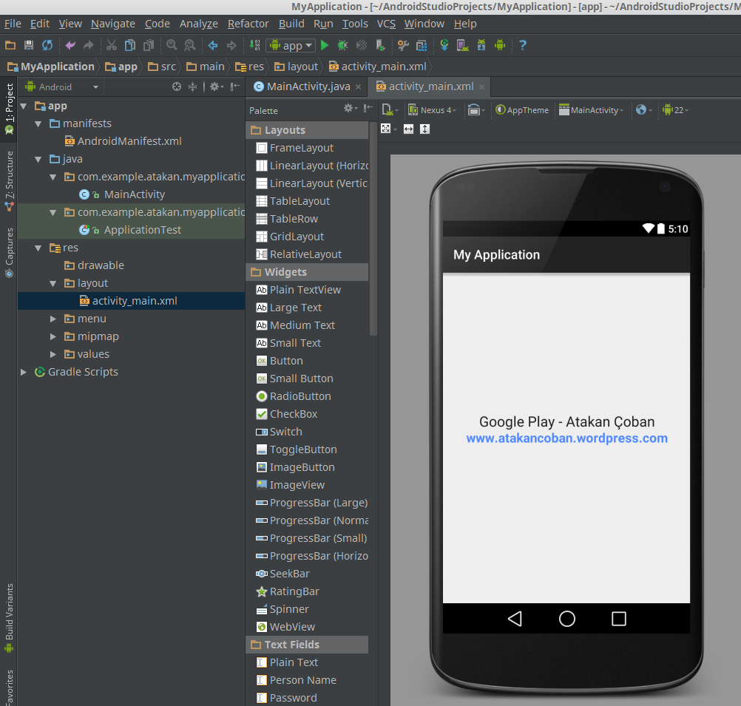Screen dimensions: 741x706
Task: Toggle layout width with horizontal arrows icon
Action: (x=409, y=129)
